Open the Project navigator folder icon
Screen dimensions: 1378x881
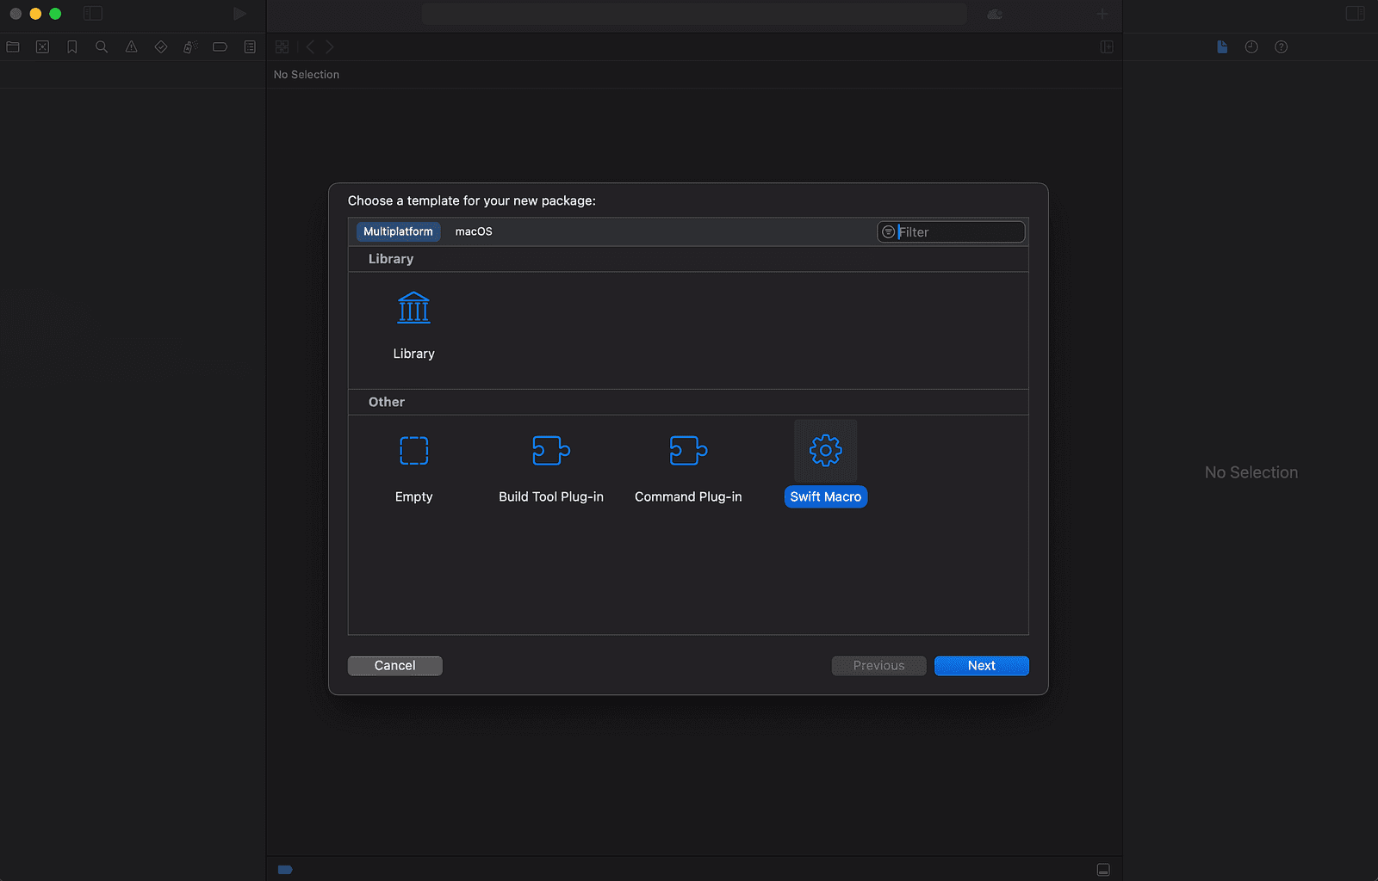(12, 46)
